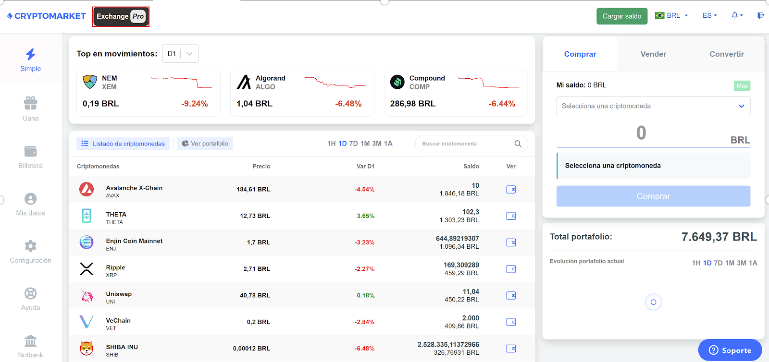Image resolution: width=769 pixels, height=362 pixels.
Task: Switch to Comprar tab
Action: 580,54
